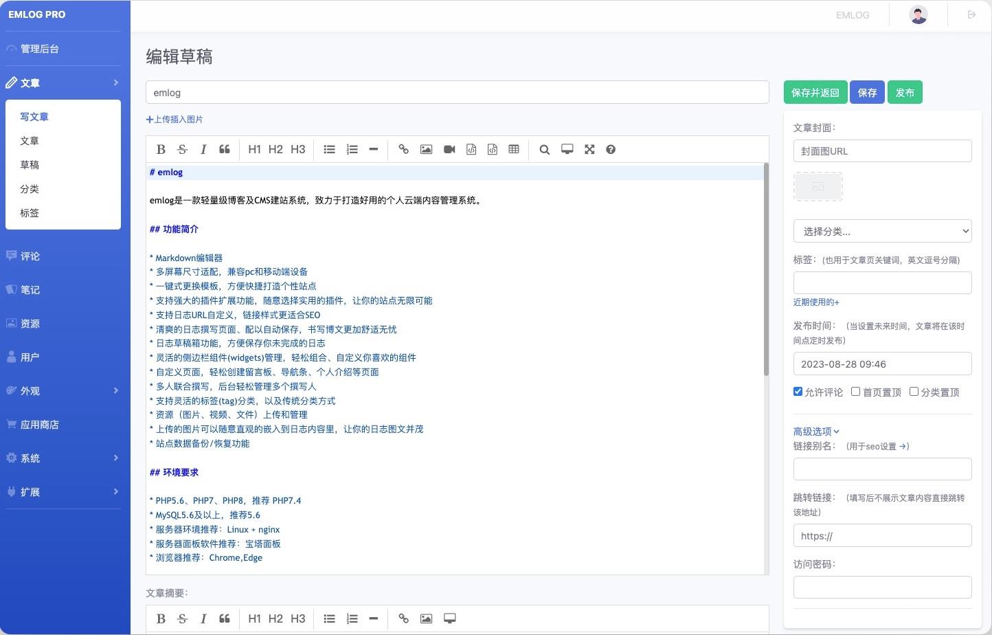Open user avatar menu

(x=918, y=14)
